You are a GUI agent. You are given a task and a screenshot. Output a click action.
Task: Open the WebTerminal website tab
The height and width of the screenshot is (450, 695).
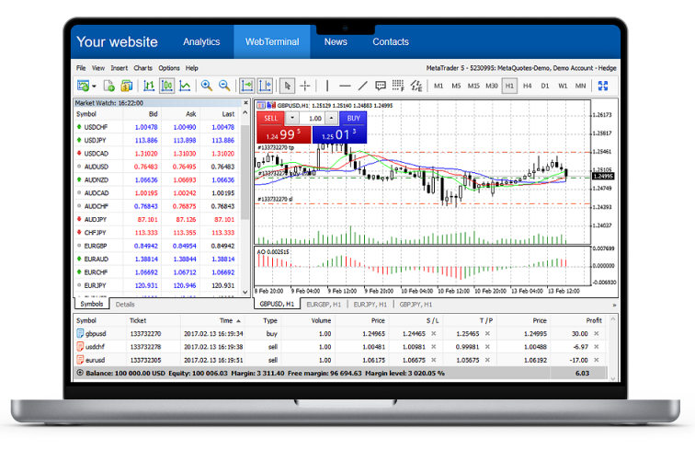click(x=272, y=41)
